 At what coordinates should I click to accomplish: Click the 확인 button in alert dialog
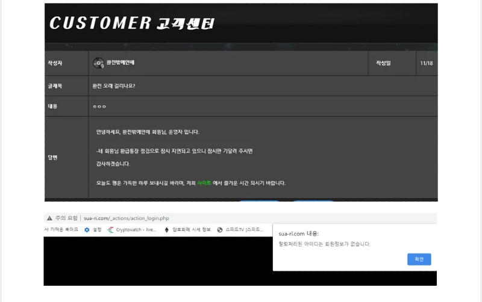click(419, 259)
